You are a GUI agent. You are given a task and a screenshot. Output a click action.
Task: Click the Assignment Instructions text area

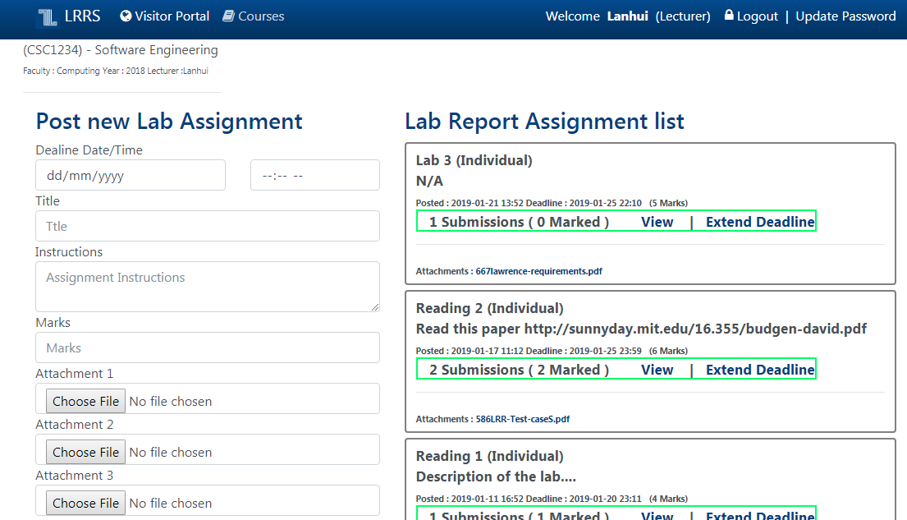207,286
